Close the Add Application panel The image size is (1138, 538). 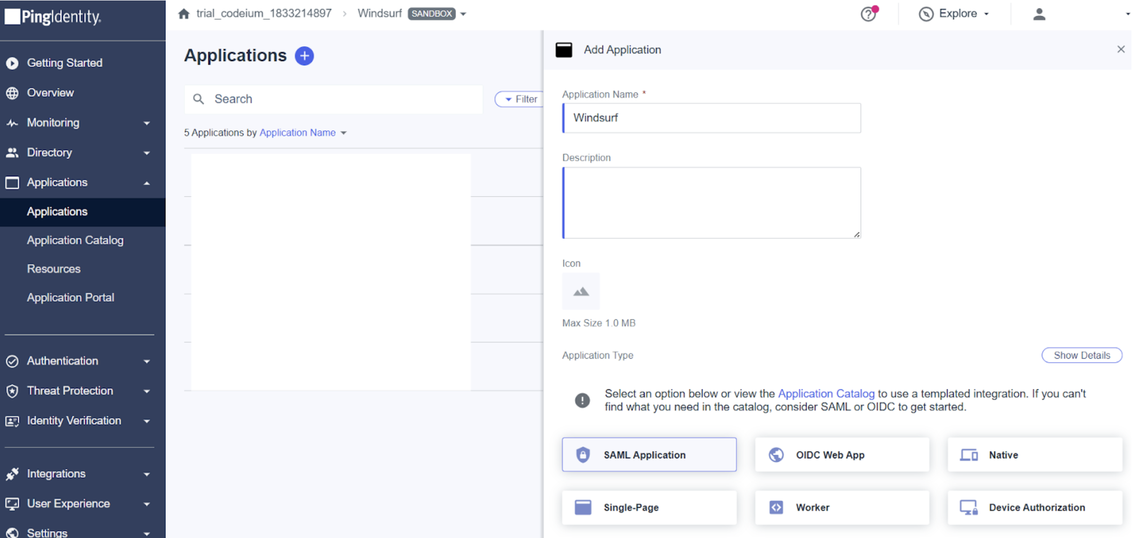1121,49
